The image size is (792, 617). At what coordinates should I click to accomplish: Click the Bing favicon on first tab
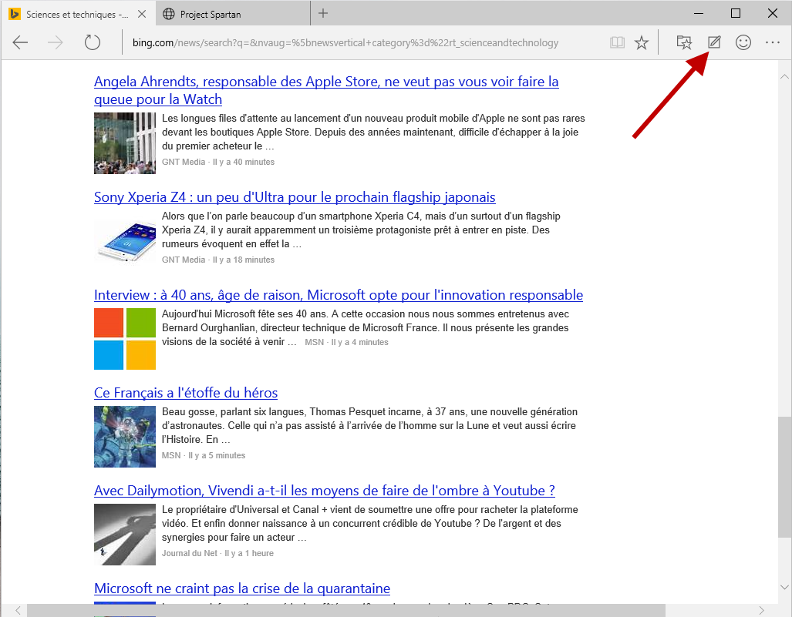coord(15,14)
